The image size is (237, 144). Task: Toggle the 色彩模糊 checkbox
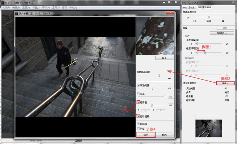coord(138,116)
